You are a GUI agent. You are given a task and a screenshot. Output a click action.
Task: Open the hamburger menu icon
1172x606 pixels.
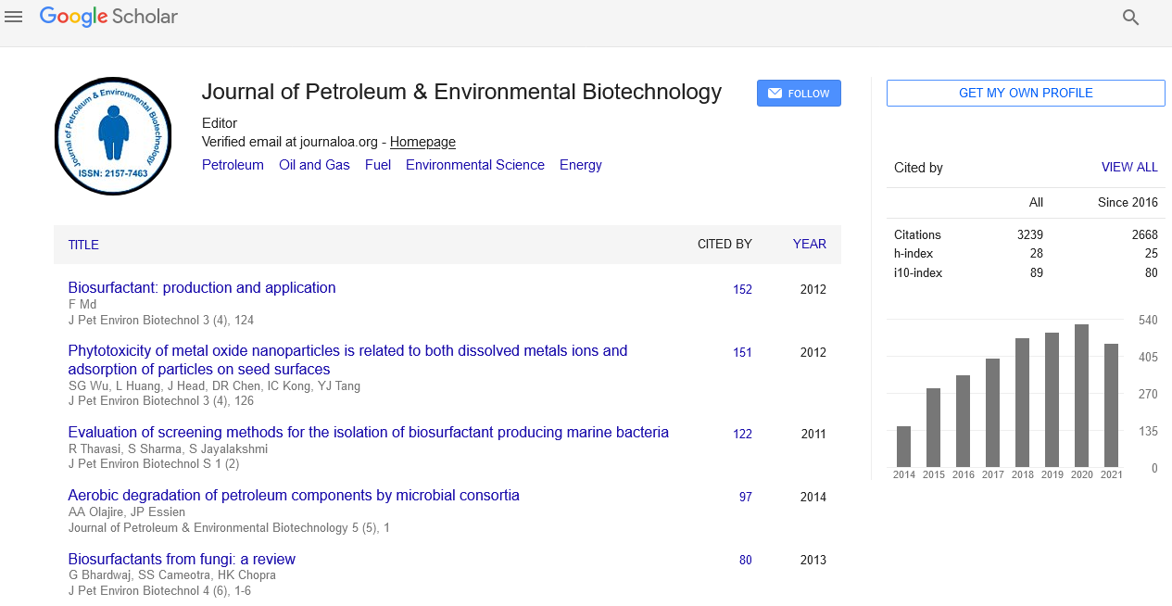pos(14,17)
